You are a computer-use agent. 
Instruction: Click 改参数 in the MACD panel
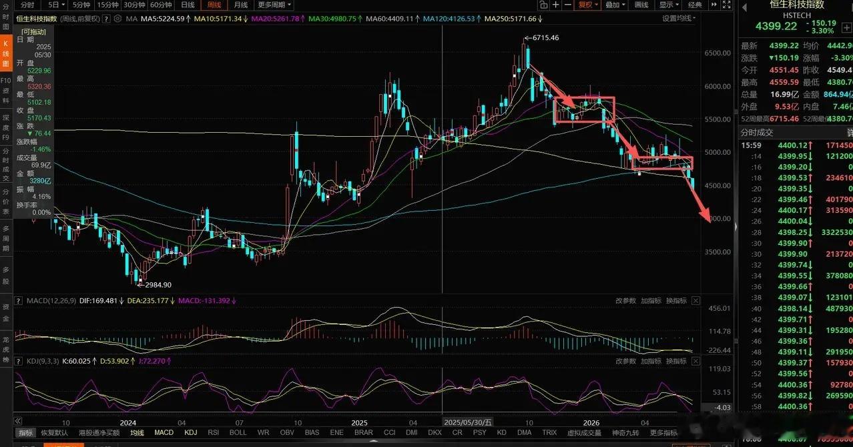[x=625, y=301]
